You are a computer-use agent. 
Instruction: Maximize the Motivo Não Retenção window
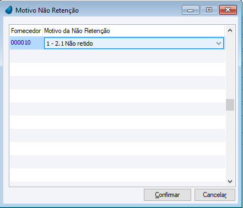tap(209, 10)
